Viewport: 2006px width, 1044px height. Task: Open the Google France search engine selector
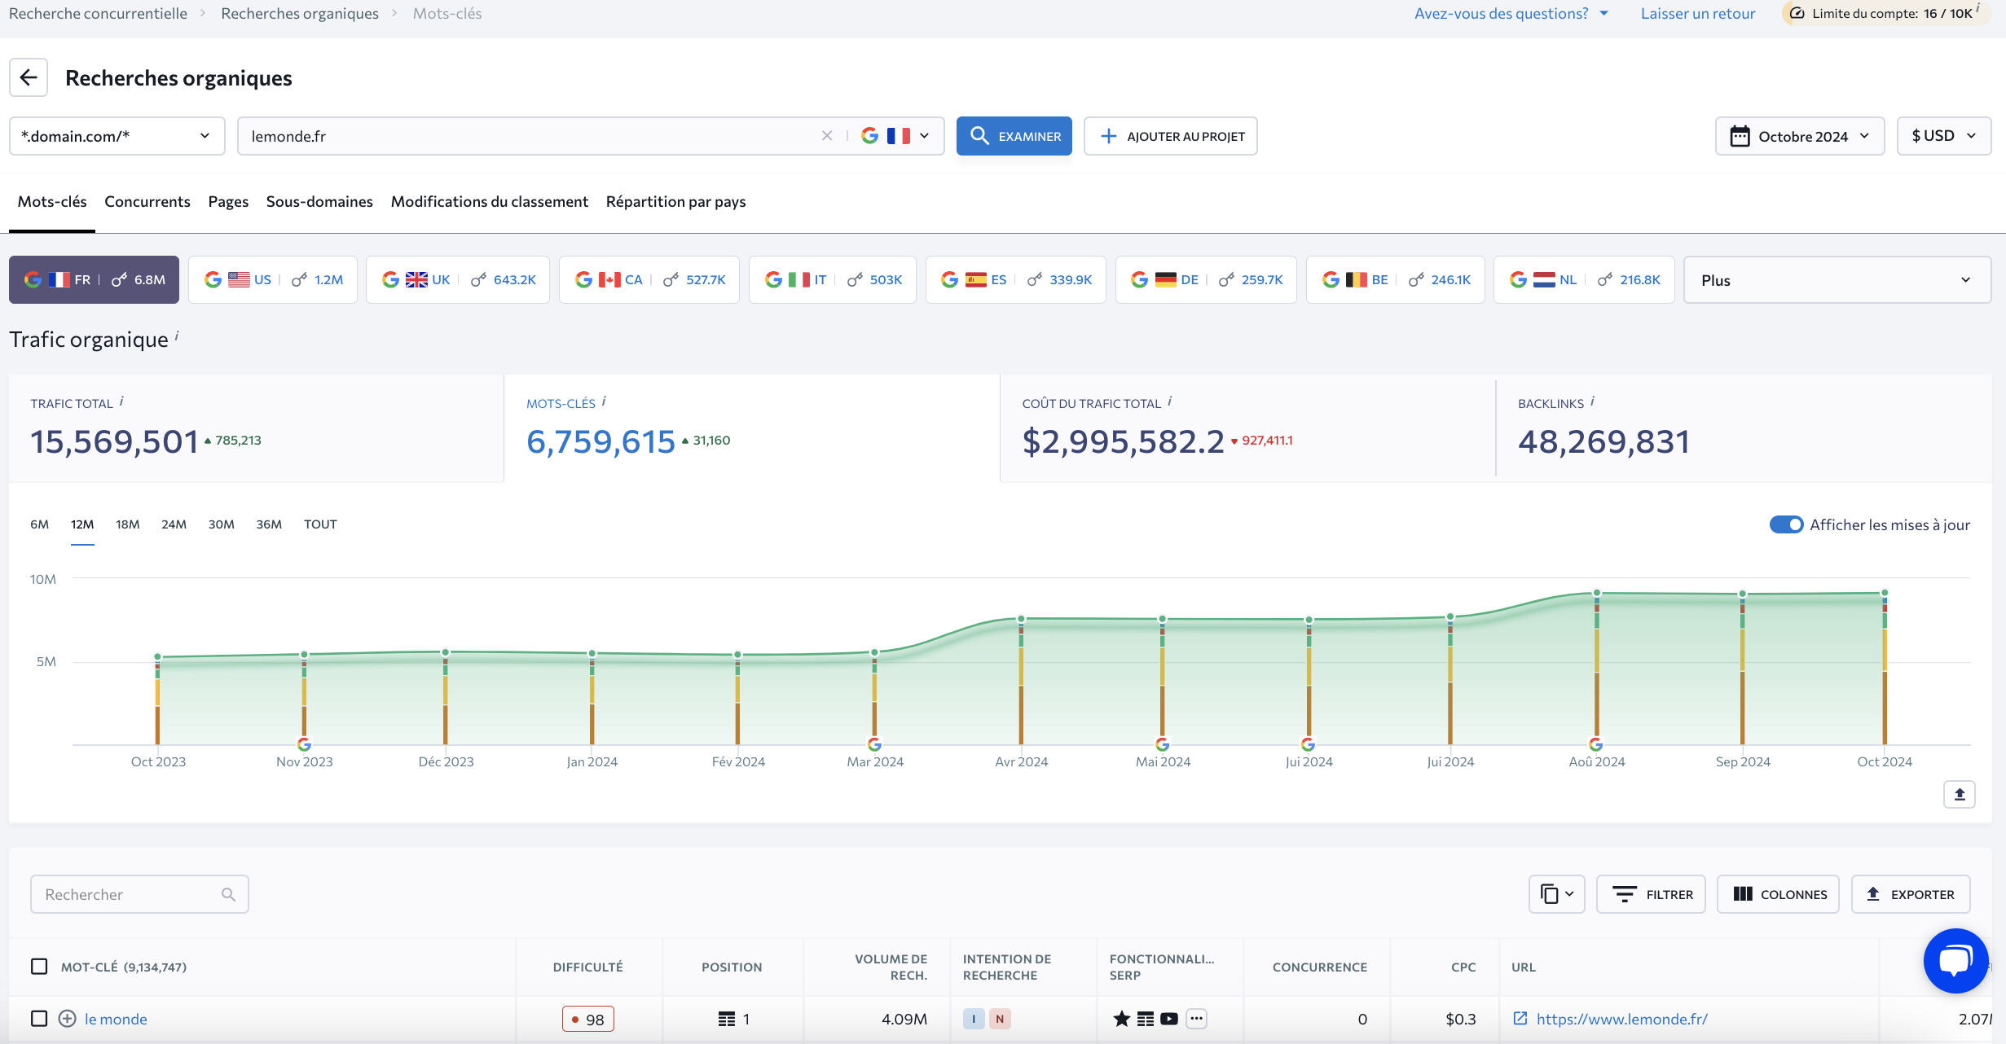[x=895, y=136]
